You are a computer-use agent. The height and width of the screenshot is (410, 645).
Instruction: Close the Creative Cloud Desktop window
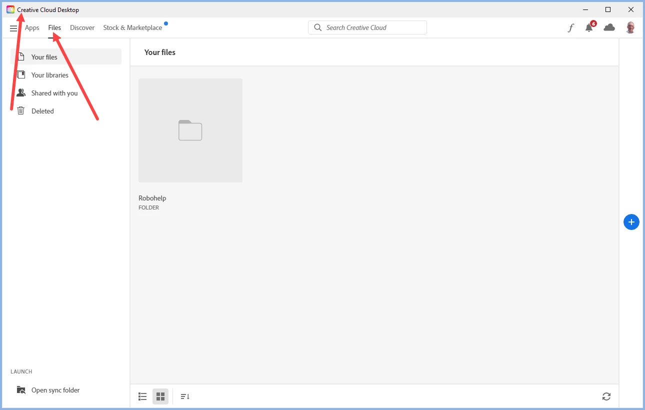click(631, 9)
